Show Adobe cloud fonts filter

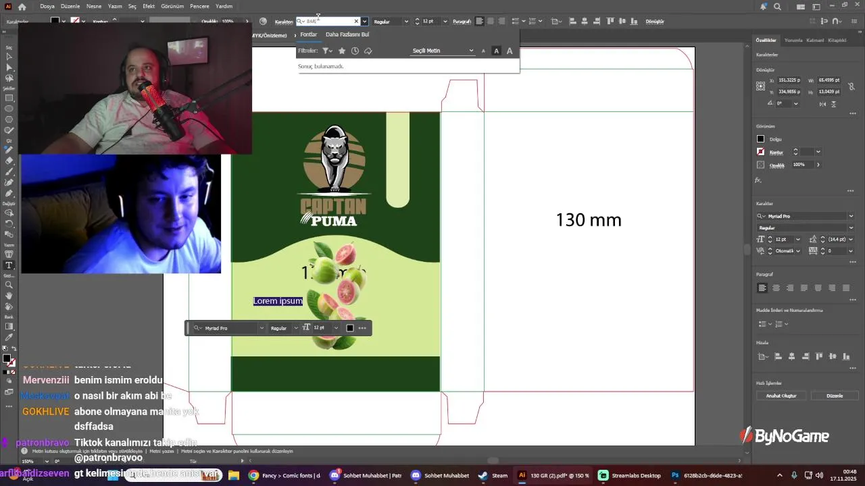tap(368, 51)
